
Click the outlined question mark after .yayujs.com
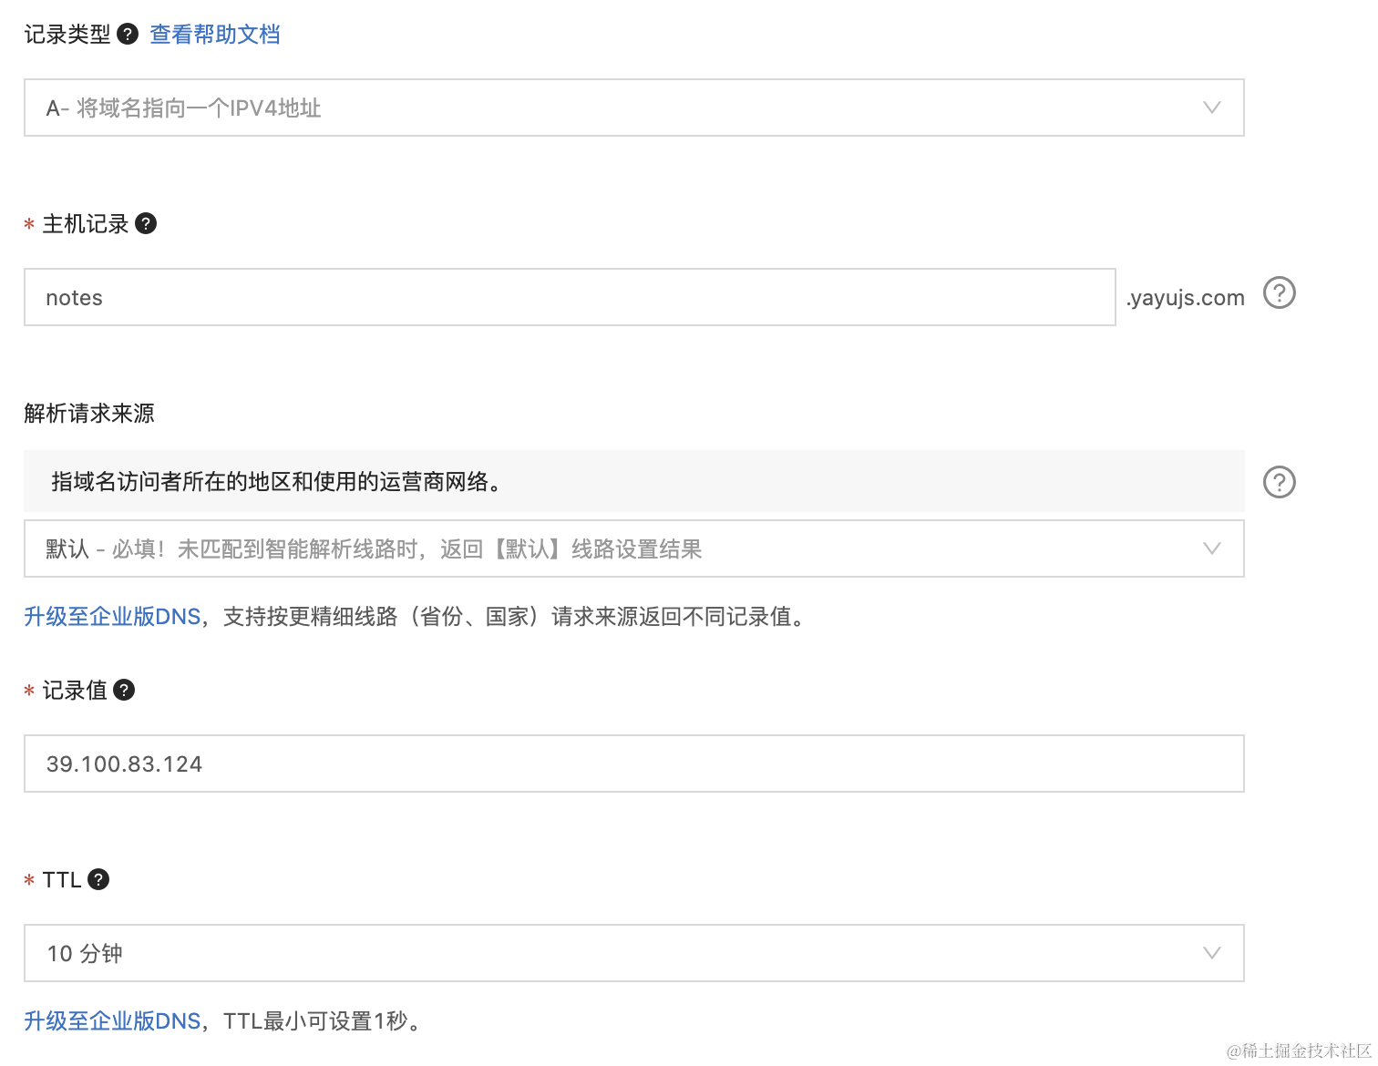1279,293
